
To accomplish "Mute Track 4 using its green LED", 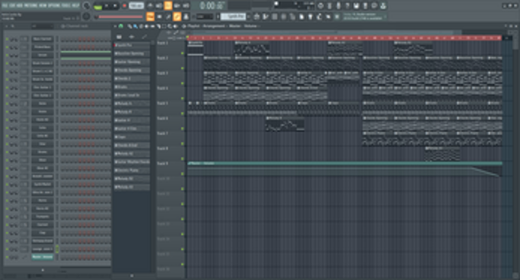I will click(182, 98).
